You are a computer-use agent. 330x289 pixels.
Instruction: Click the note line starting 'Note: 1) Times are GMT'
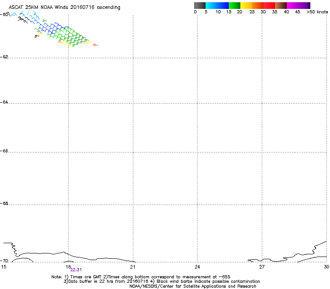(141, 277)
